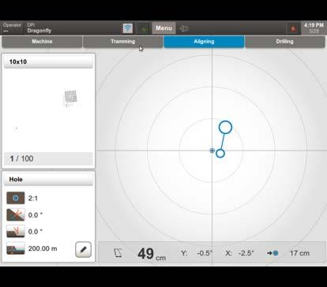Viewport: 327px width, 287px height.
Task: Open the Drilling tab
Action: point(284,42)
